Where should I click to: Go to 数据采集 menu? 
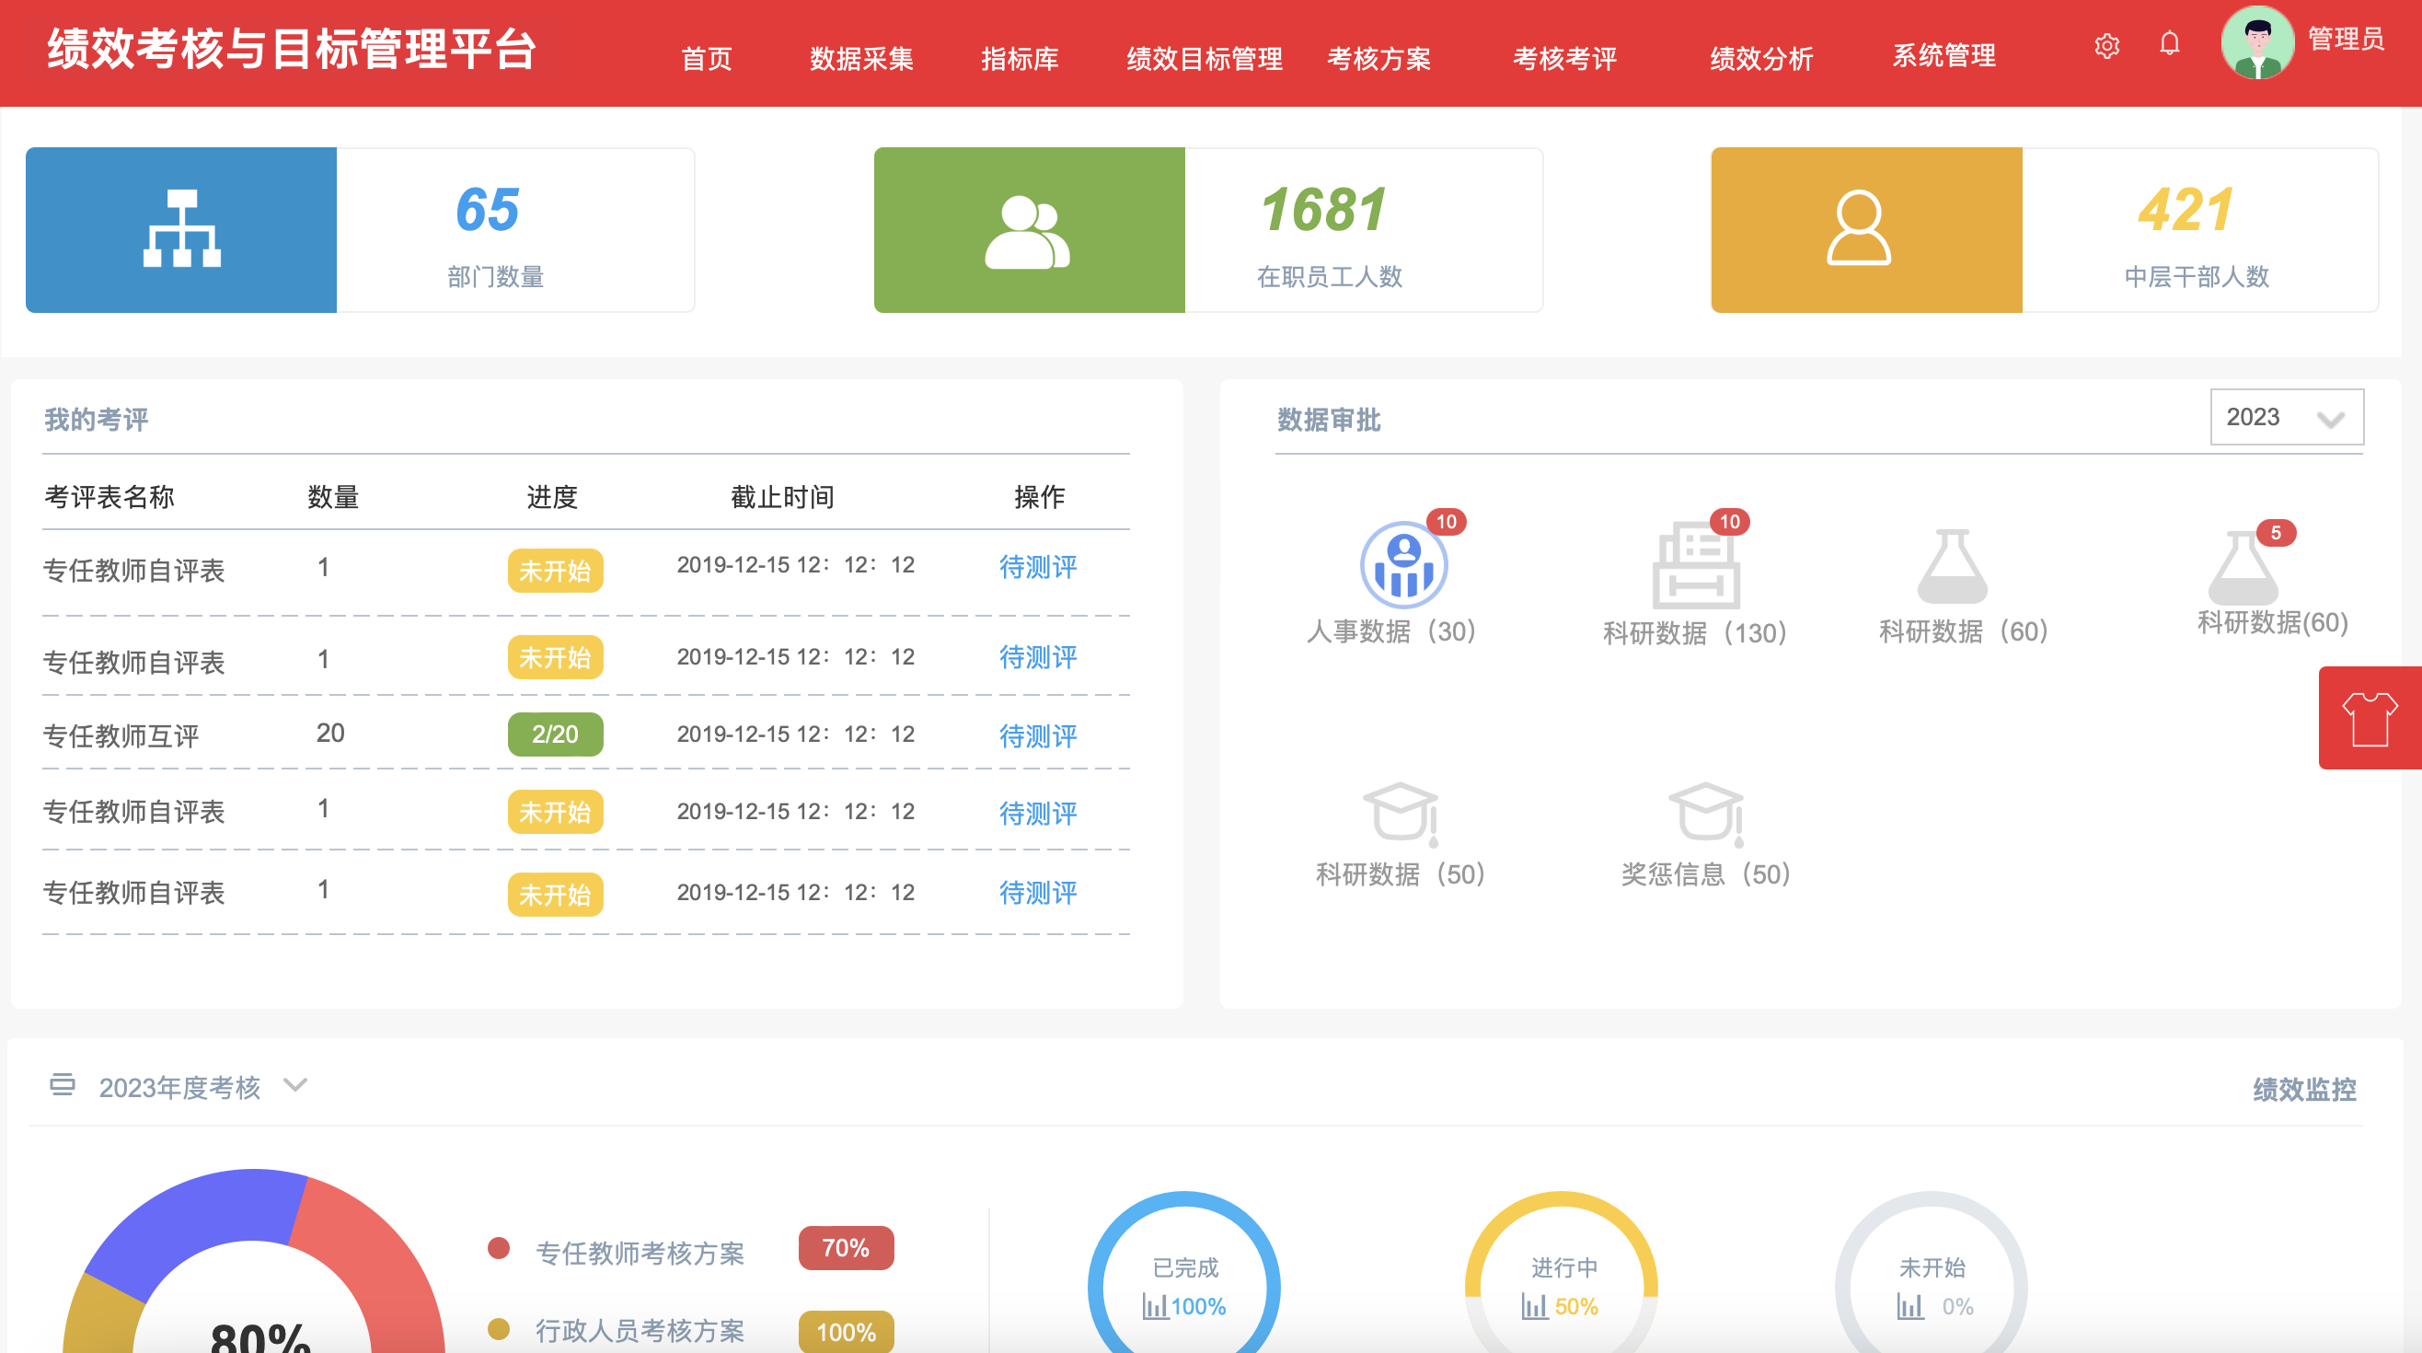click(861, 58)
